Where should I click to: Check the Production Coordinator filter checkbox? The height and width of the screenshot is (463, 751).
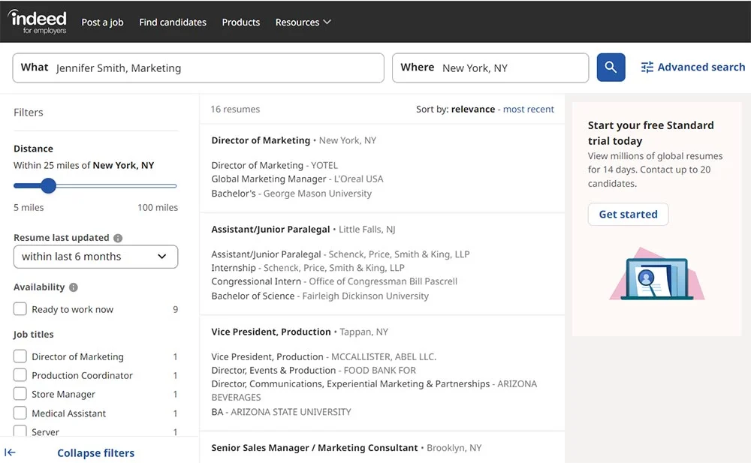tap(20, 375)
